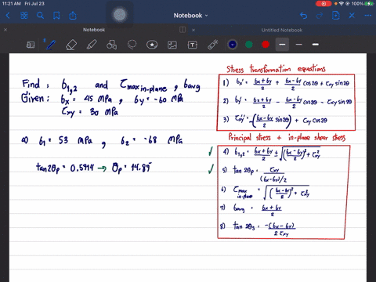The height and width of the screenshot is (282, 376).
Task: Click the handwritten 'Find' line
Action: pyautogui.click(x=111, y=85)
